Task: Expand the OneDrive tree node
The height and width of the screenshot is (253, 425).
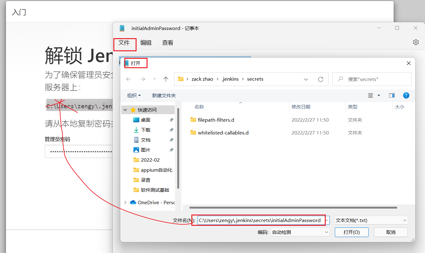Action: point(125,202)
